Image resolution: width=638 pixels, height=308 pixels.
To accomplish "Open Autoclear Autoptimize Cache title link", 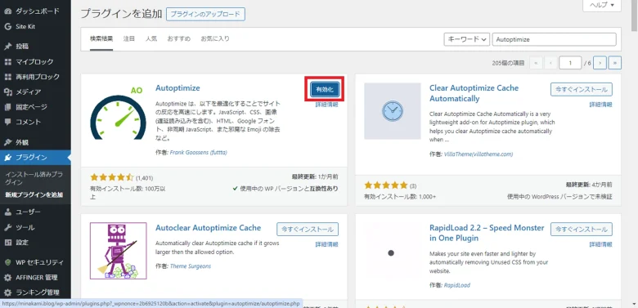I will coord(209,228).
